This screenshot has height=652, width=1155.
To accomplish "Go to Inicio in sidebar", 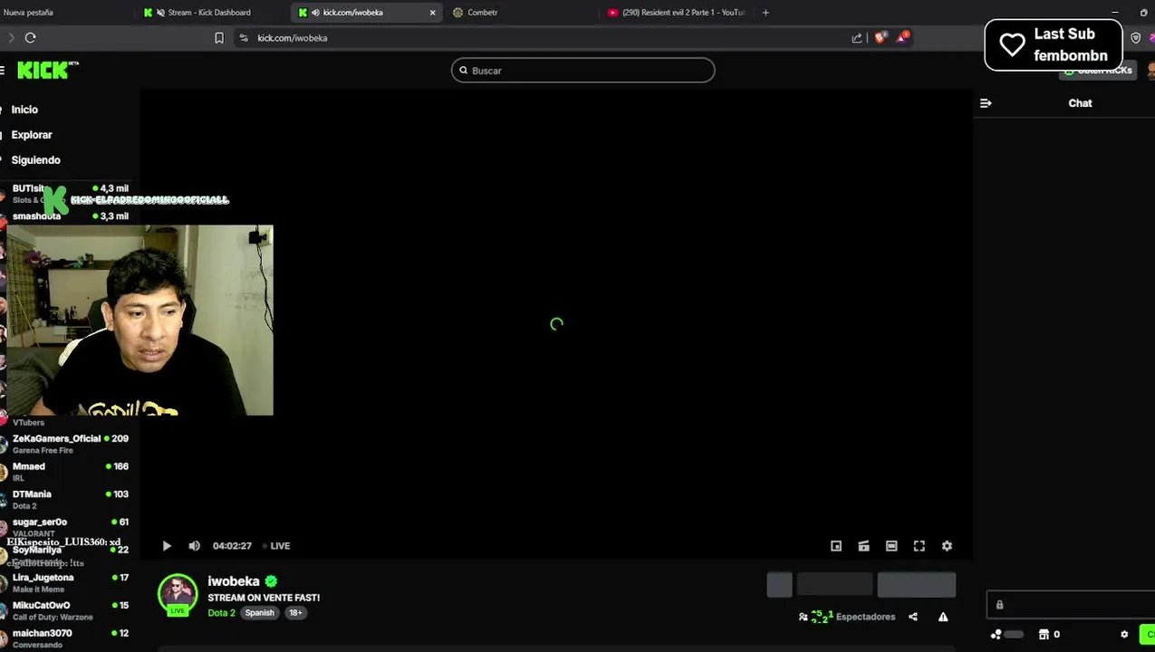I will tap(24, 110).
